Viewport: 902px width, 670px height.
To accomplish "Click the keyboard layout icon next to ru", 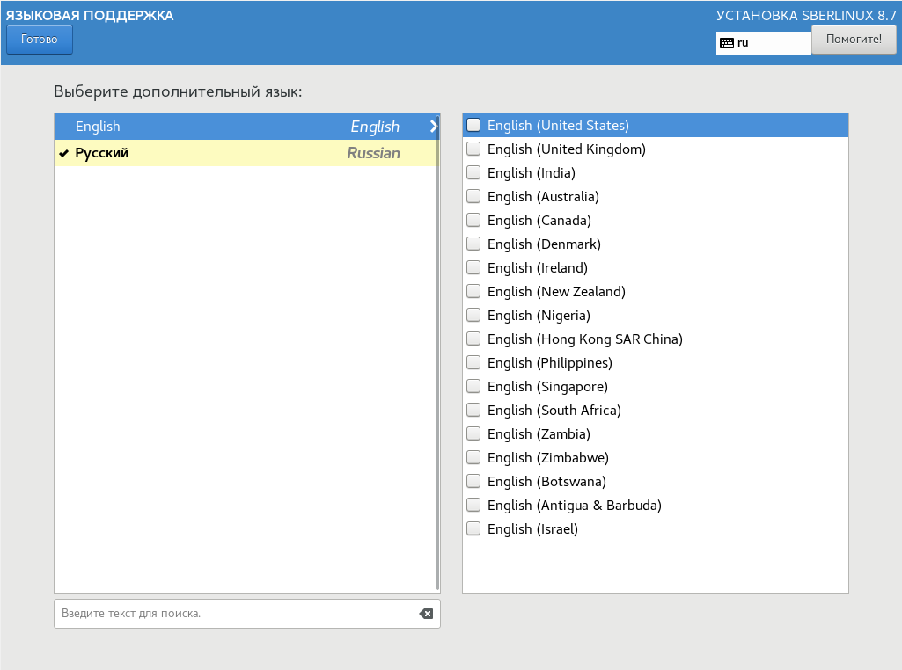I will pos(726,42).
